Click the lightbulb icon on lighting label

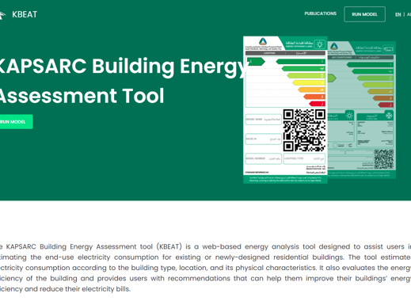(319, 44)
